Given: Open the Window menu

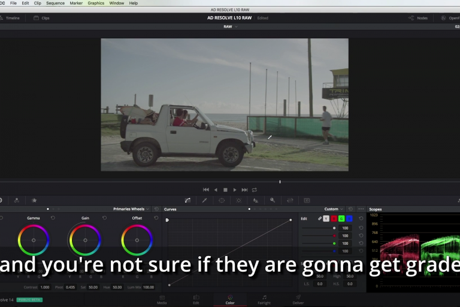Looking at the screenshot, I should (x=116, y=3).
